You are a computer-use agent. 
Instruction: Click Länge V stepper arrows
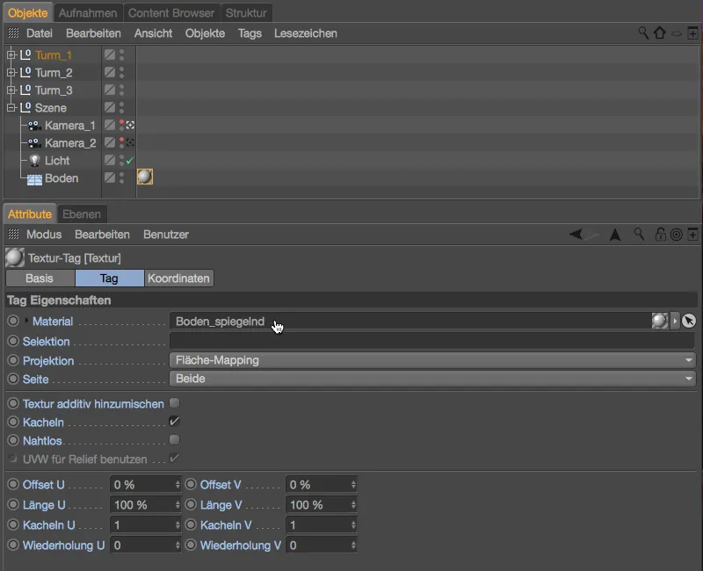coord(353,504)
